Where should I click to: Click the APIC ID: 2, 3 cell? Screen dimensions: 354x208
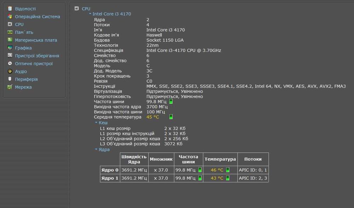point(253,178)
